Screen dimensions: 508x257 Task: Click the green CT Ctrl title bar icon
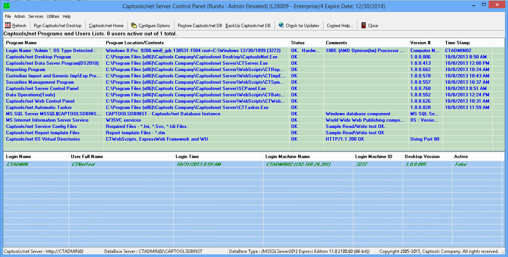(6, 5)
